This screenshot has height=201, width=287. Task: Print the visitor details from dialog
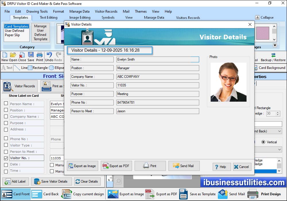150,166
